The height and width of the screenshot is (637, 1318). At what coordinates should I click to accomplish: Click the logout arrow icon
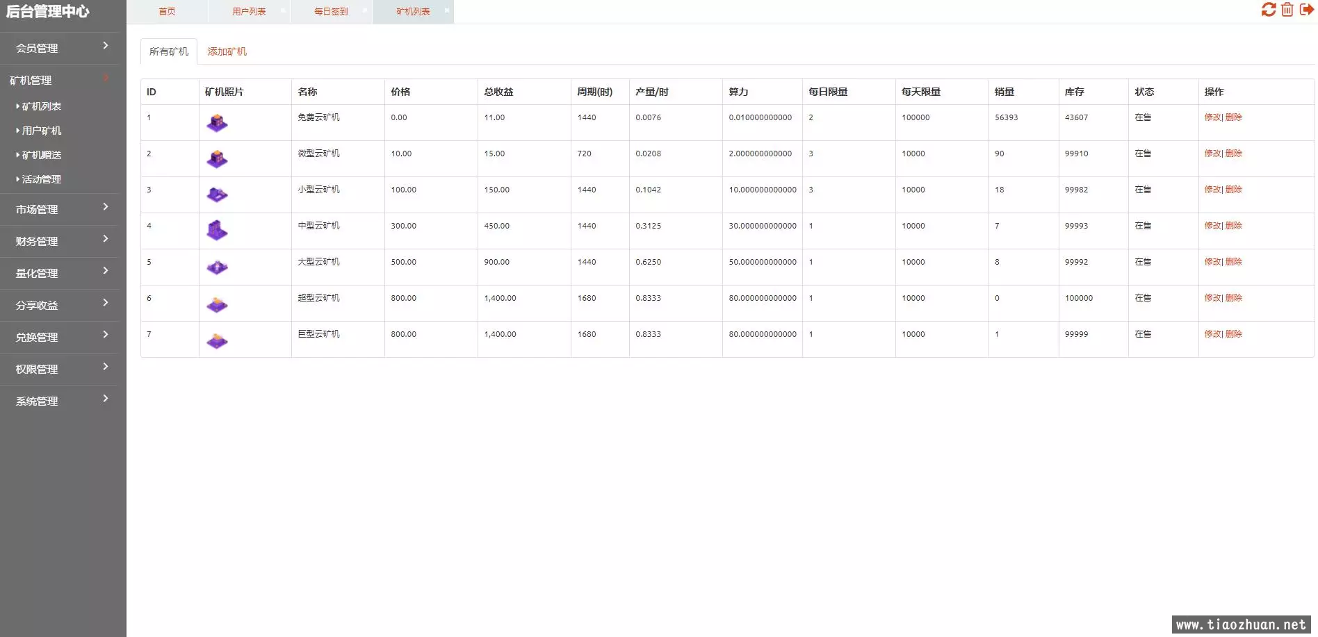pyautogui.click(x=1307, y=10)
